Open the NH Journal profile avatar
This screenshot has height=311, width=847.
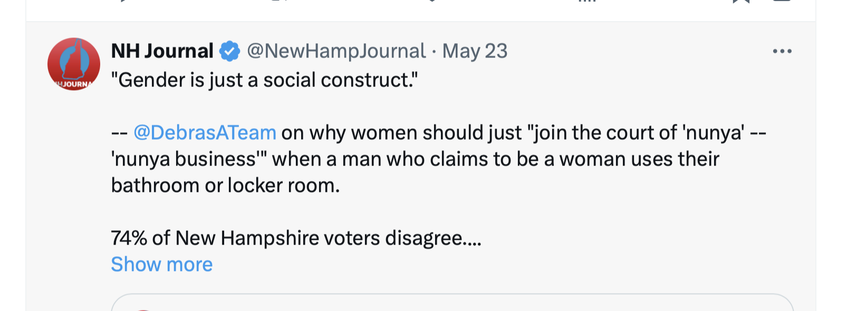(74, 64)
